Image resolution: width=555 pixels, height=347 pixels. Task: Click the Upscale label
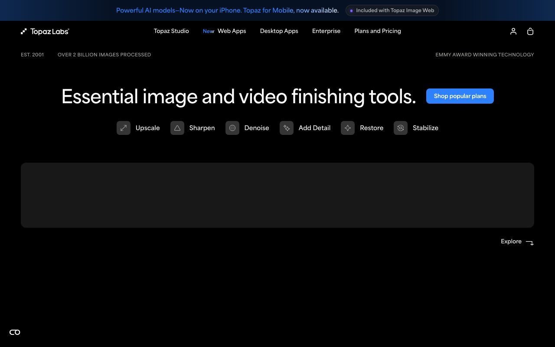click(147, 128)
